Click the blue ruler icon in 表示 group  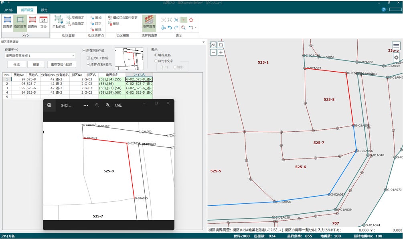tap(164, 27)
